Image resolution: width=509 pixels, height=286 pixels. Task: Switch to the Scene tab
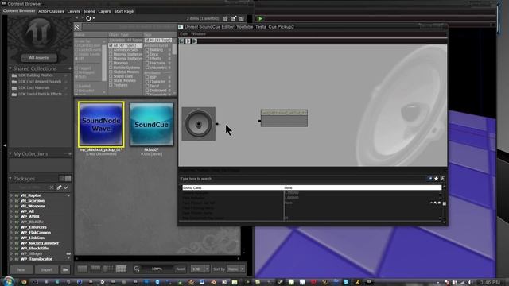[89, 11]
